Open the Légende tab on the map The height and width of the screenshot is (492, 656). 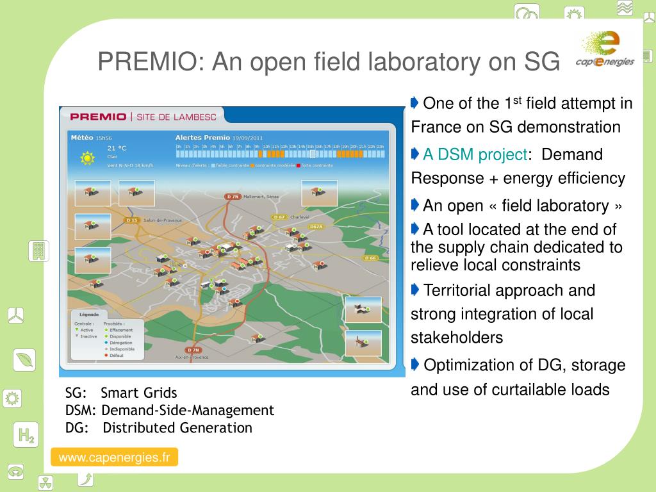(89, 314)
